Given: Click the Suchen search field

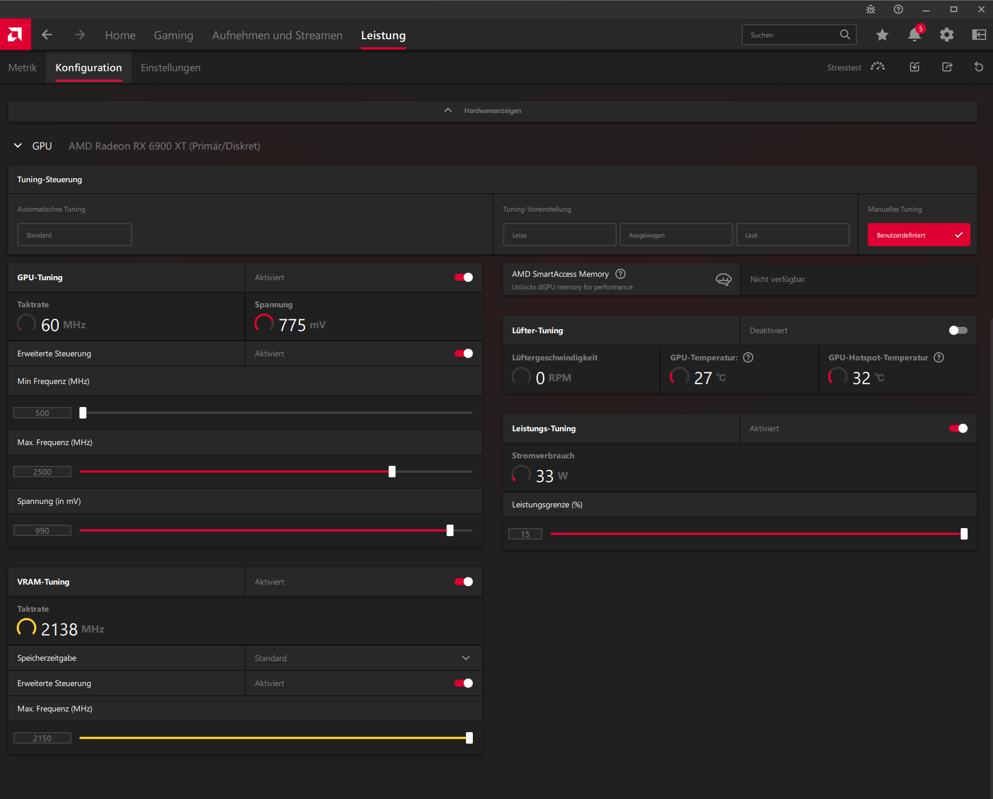Looking at the screenshot, I should click(799, 35).
